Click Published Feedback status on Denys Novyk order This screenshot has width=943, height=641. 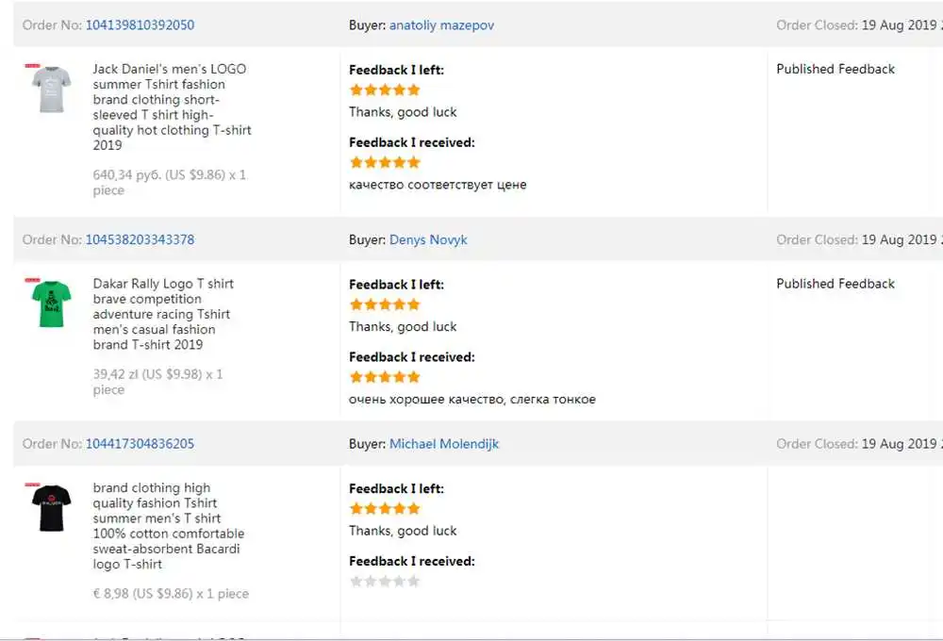tap(835, 284)
